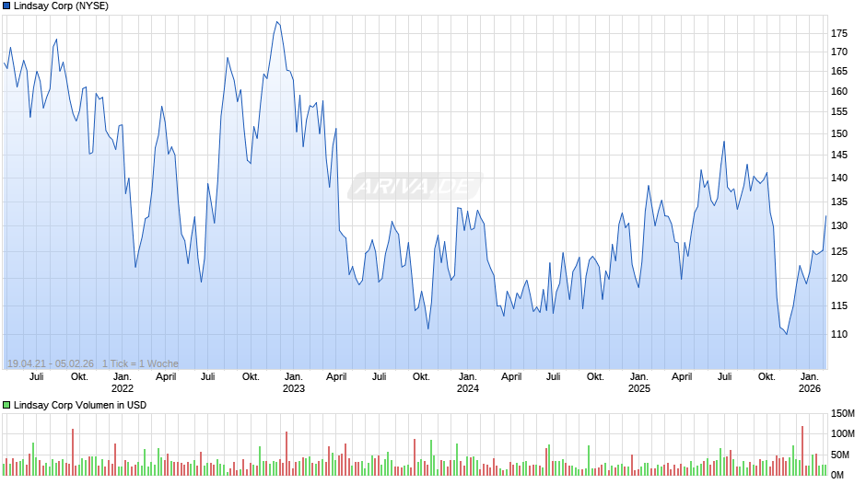Image resolution: width=866 pixels, height=484 pixels.
Task: Click the 160 price axis label
Action: [839, 92]
